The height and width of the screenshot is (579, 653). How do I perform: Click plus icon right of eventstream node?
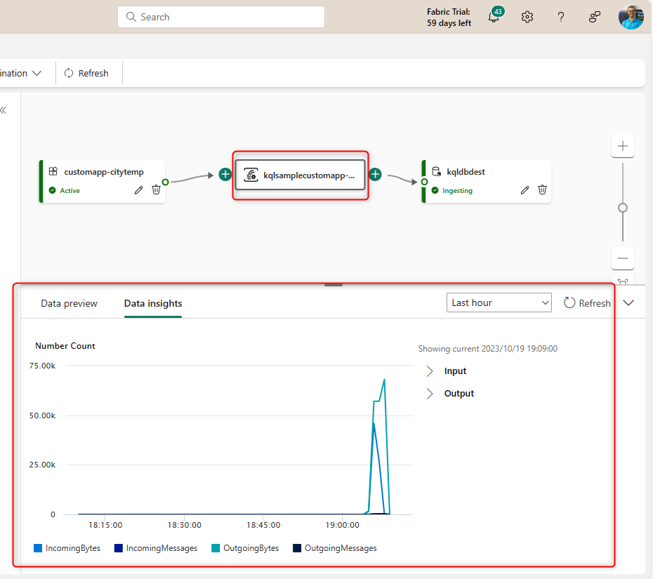[376, 174]
